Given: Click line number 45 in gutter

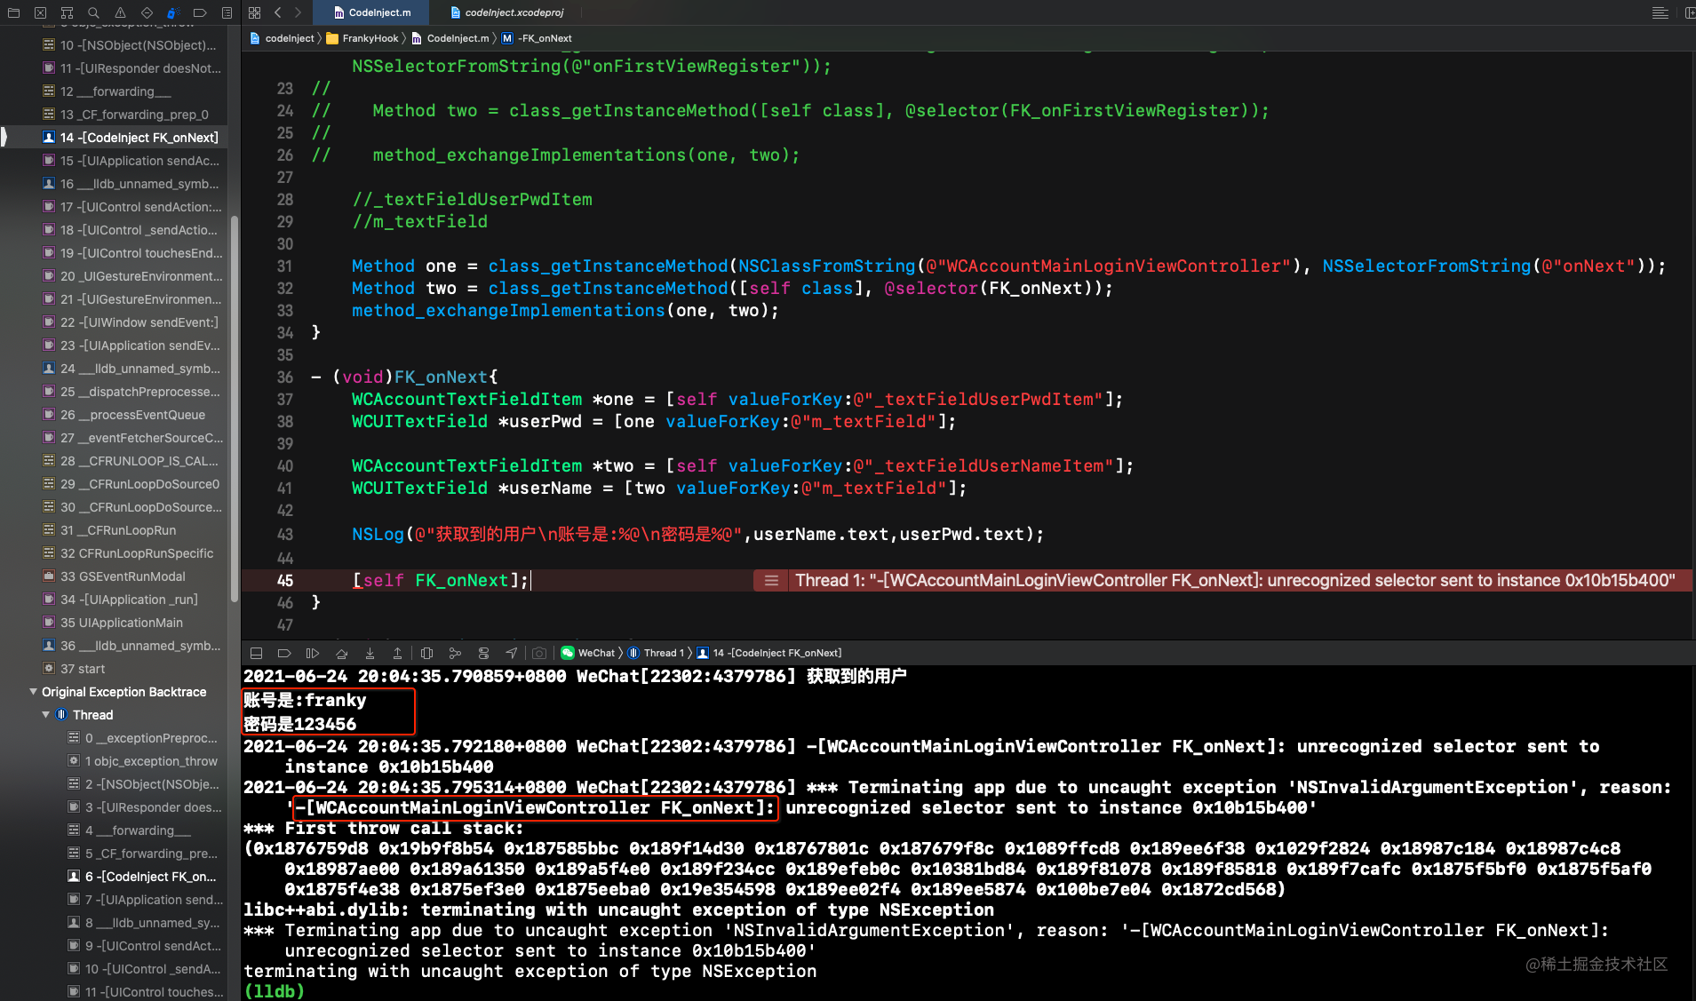Looking at the screenshot, I should (284, 580).
